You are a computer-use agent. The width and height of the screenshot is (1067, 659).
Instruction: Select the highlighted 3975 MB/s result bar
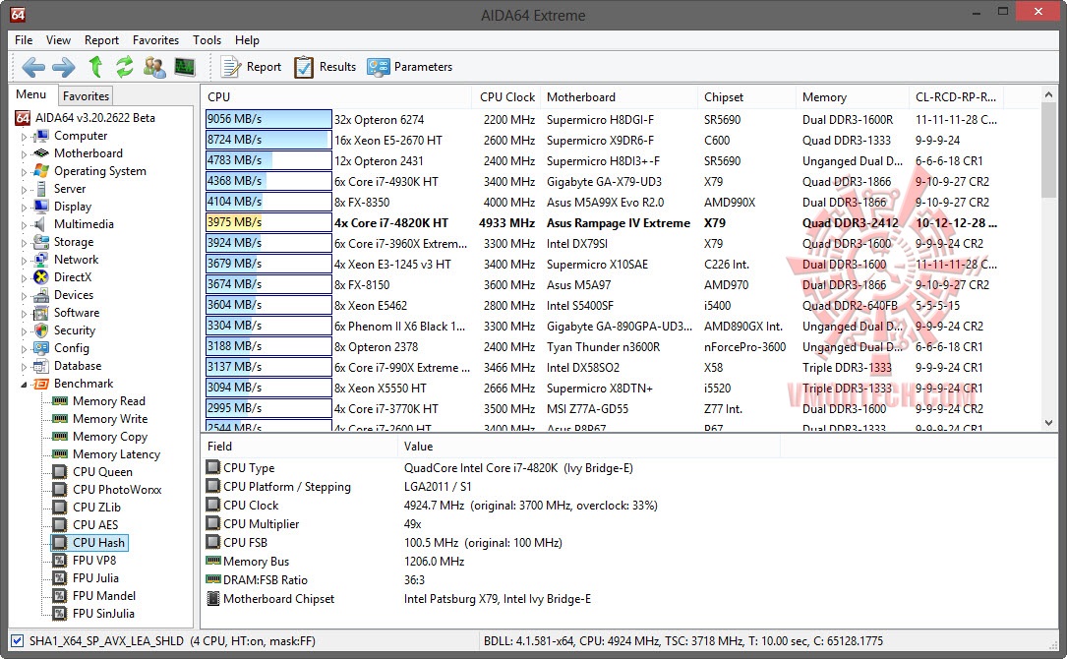268,222
